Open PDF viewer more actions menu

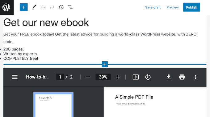[x=195, y=77]
